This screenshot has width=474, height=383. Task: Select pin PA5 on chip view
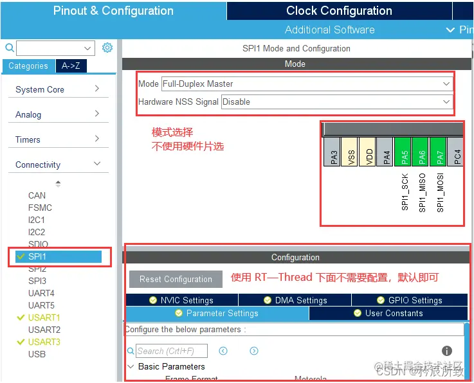click(403, 152)
